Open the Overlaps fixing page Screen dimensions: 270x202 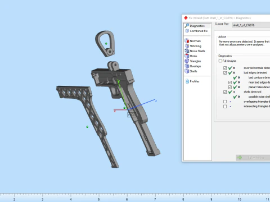(193, 66)
